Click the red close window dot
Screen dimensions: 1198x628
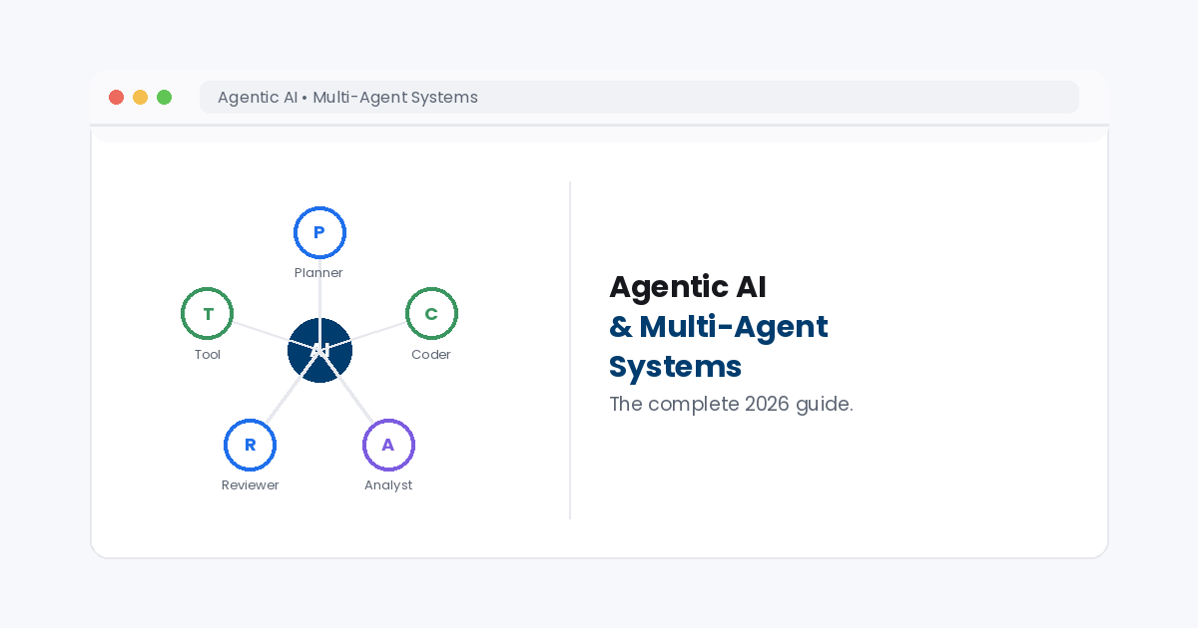(116, 97)
